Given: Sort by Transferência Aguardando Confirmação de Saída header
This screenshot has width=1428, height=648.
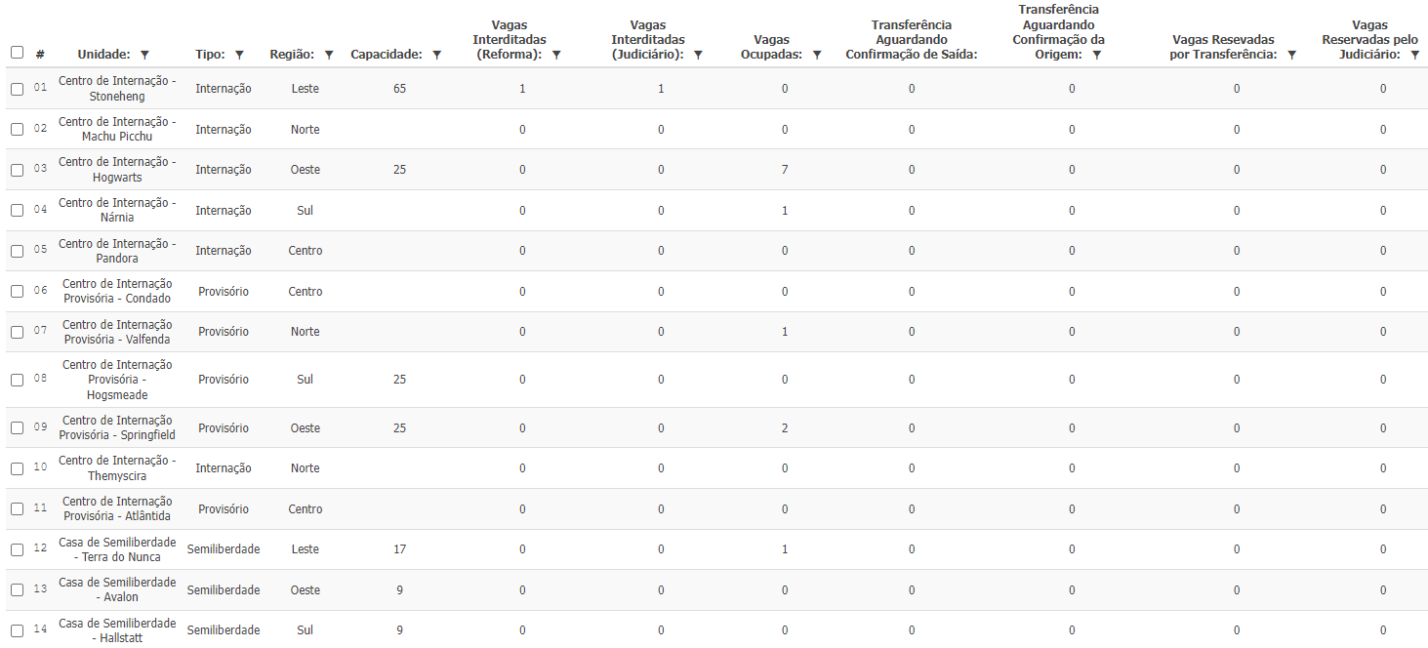Looking at the screenshot, I should [912, 40].
